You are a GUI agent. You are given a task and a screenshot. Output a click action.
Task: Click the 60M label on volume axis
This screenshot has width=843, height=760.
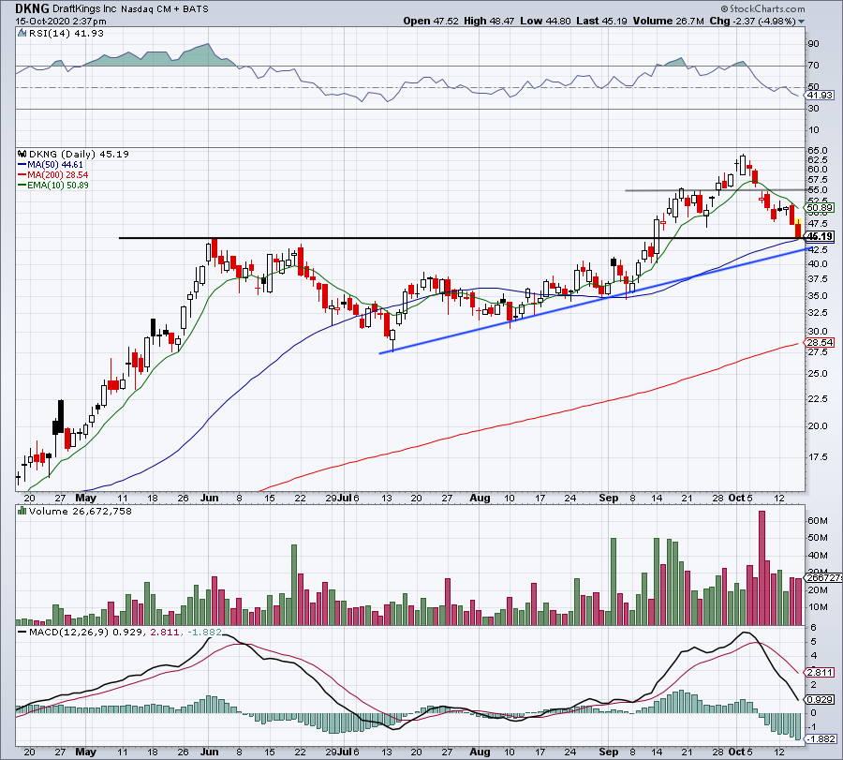pyautogui.click(x=817, y=521)
